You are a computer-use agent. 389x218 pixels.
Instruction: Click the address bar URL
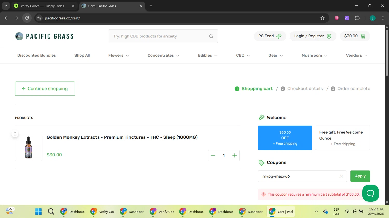[x=62, y=18]
